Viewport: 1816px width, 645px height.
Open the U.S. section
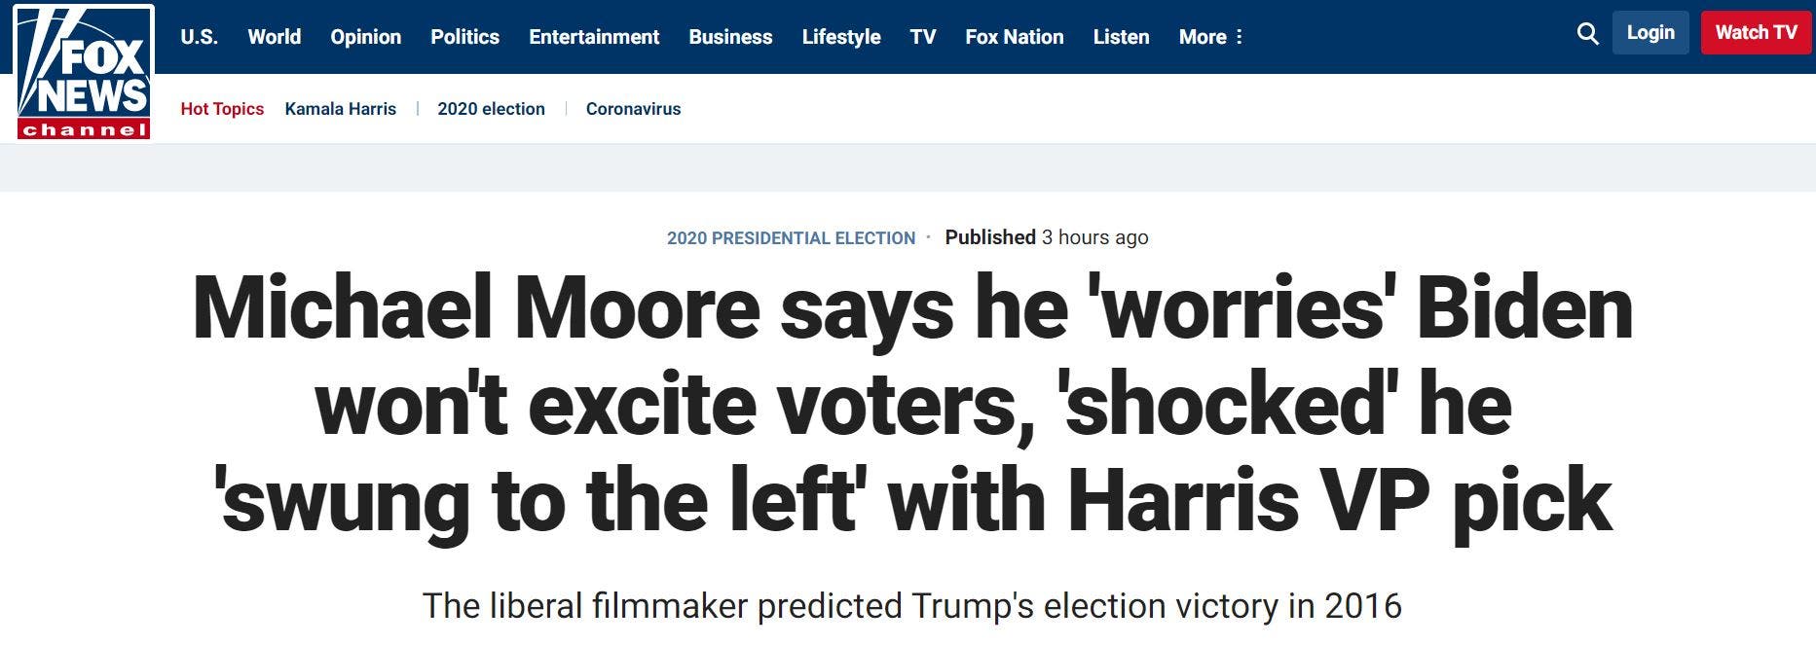point(199,37)
